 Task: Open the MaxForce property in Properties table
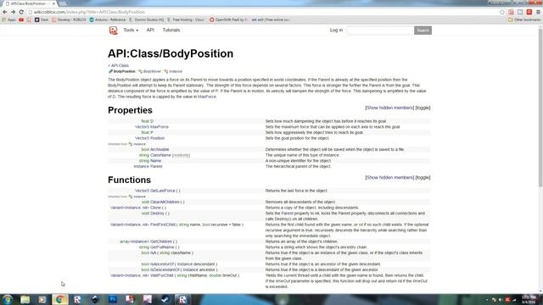click(160, 127)
